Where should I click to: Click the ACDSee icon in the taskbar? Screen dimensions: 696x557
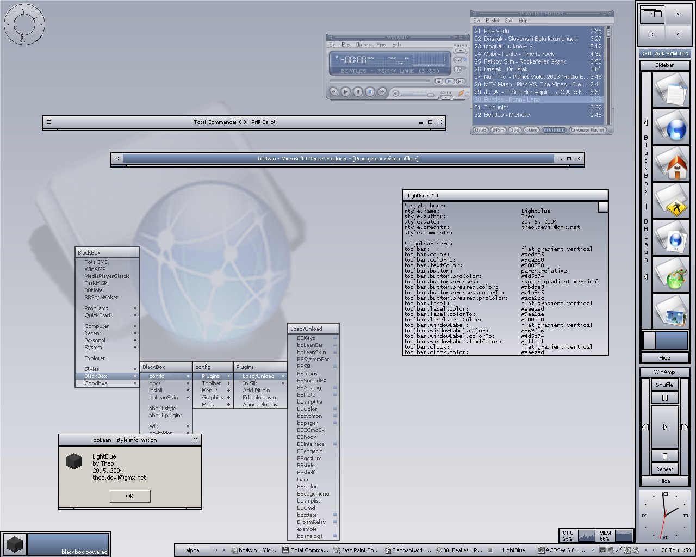(x=540, y=550)
